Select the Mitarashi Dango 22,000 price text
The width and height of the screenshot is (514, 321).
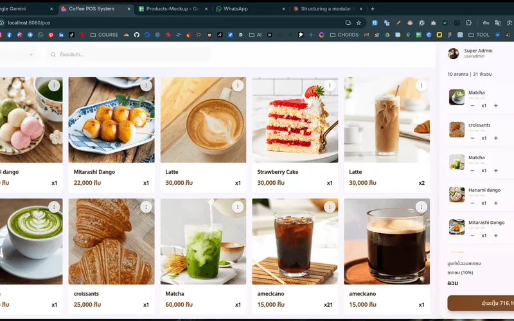[87, 183]
